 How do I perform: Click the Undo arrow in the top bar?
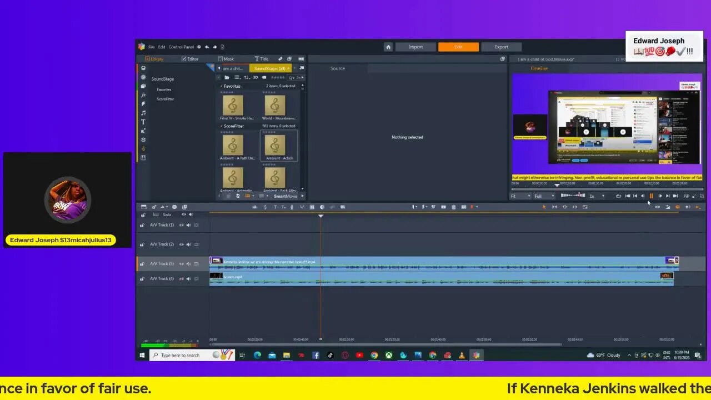pos(207,47)
